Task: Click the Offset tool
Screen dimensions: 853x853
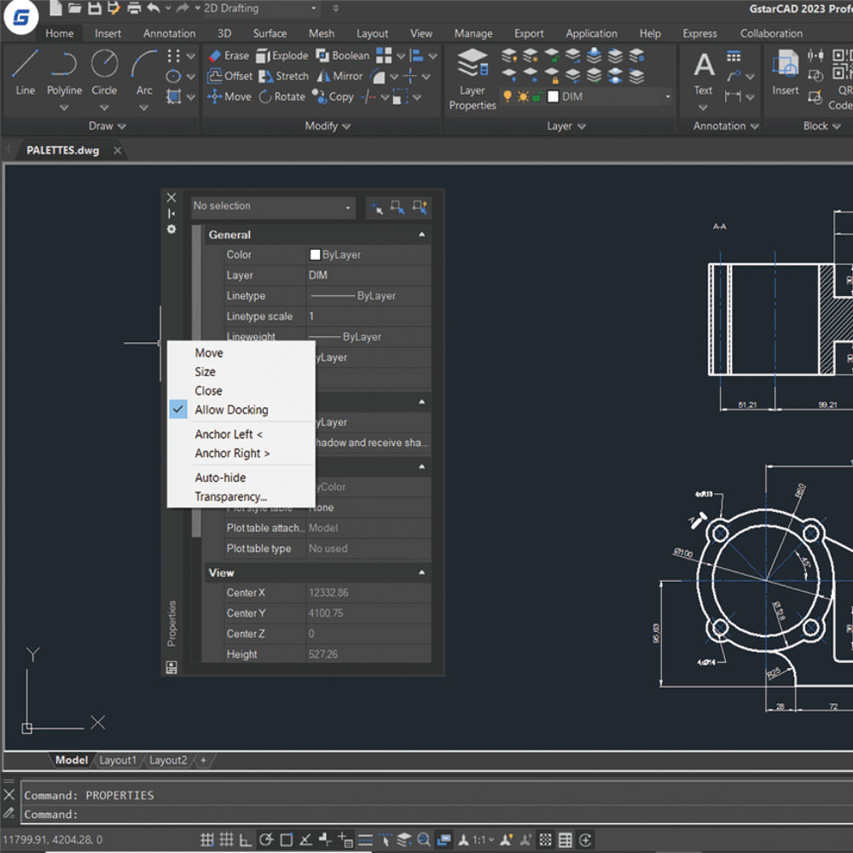Action: [229, 76]
